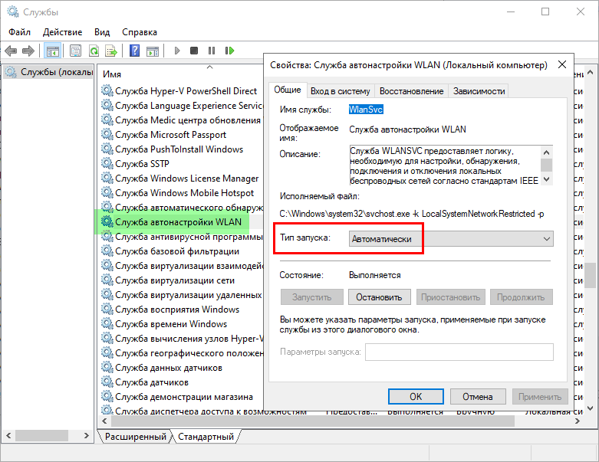Viewport: 599px width, 462px height.
Task: Close the properties dialog with X
Action: click(562, 64)
